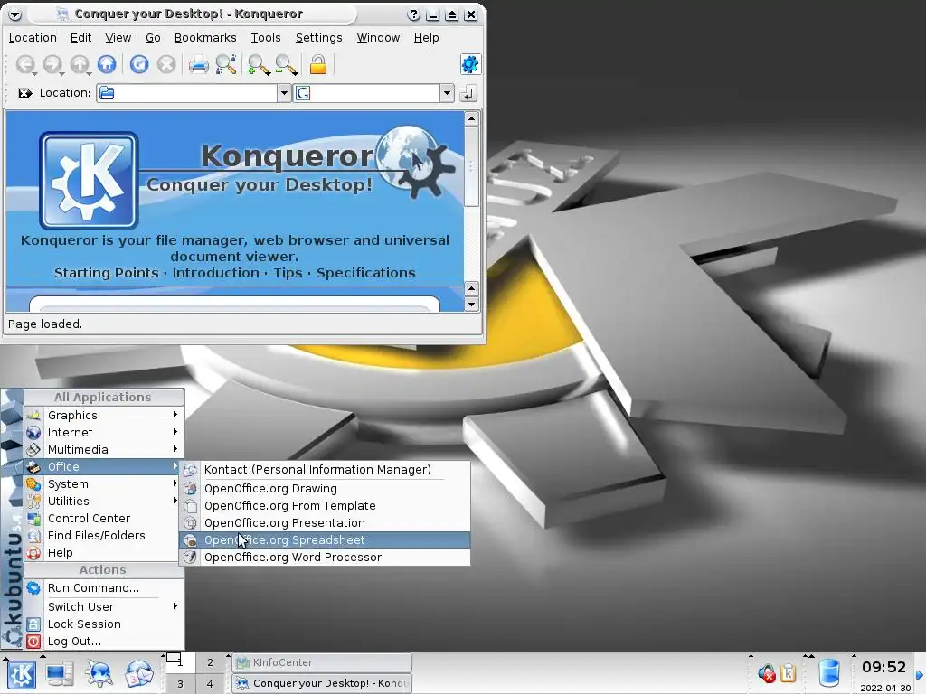
Task: Launch Kontact mail icon in the panel
Action: (138, 674)
